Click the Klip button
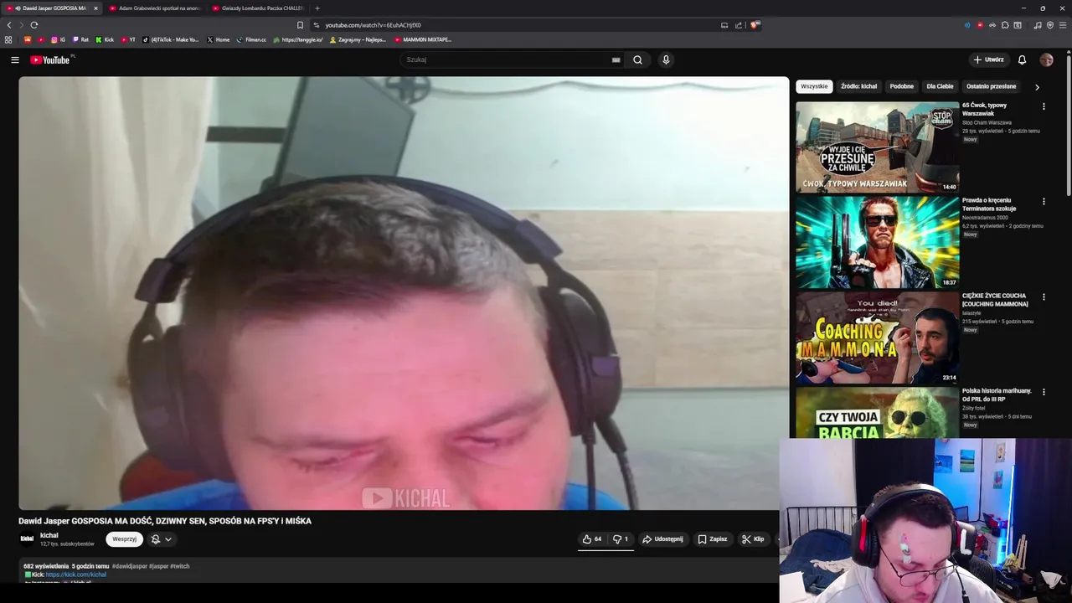Screen dimensions: 1072x603 tap(753, 539)
